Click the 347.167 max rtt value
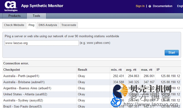The image size is (183, 108). (149, 82)
